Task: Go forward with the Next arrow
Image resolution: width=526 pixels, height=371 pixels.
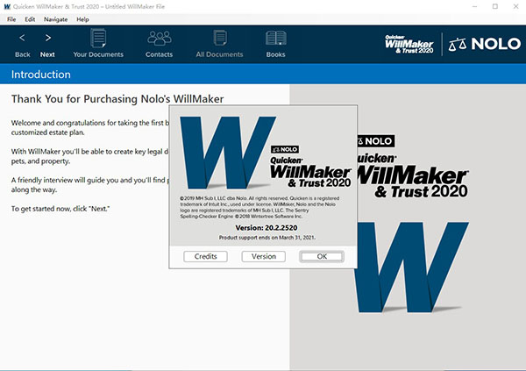Action: pyautogui.click(x=48, y=38)
